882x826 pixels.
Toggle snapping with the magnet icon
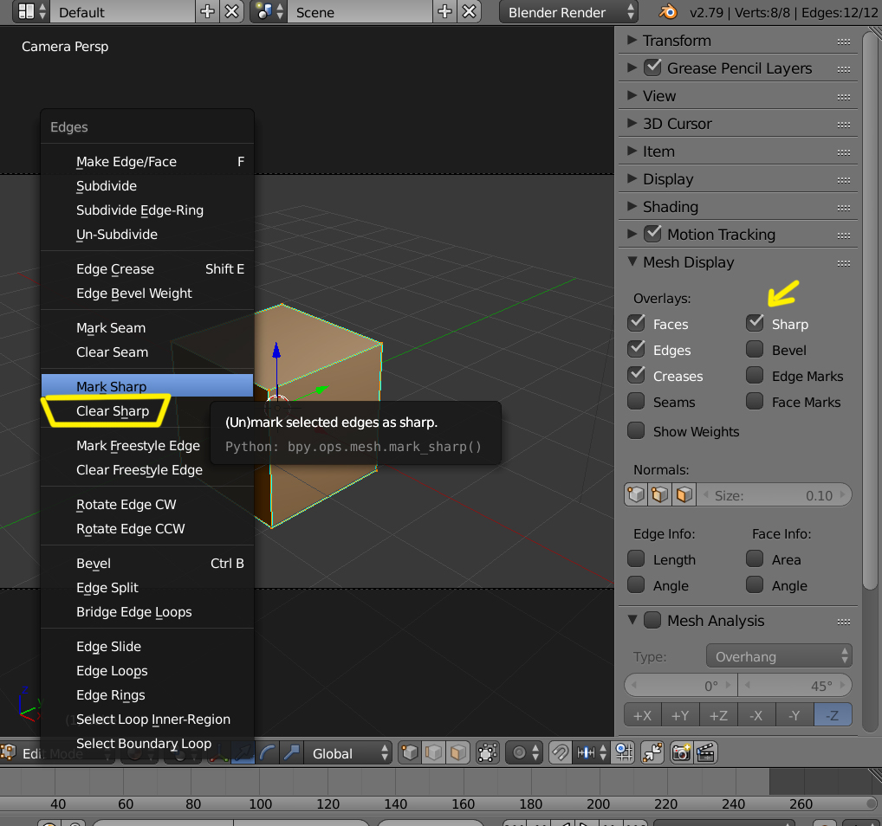(560, 753)
